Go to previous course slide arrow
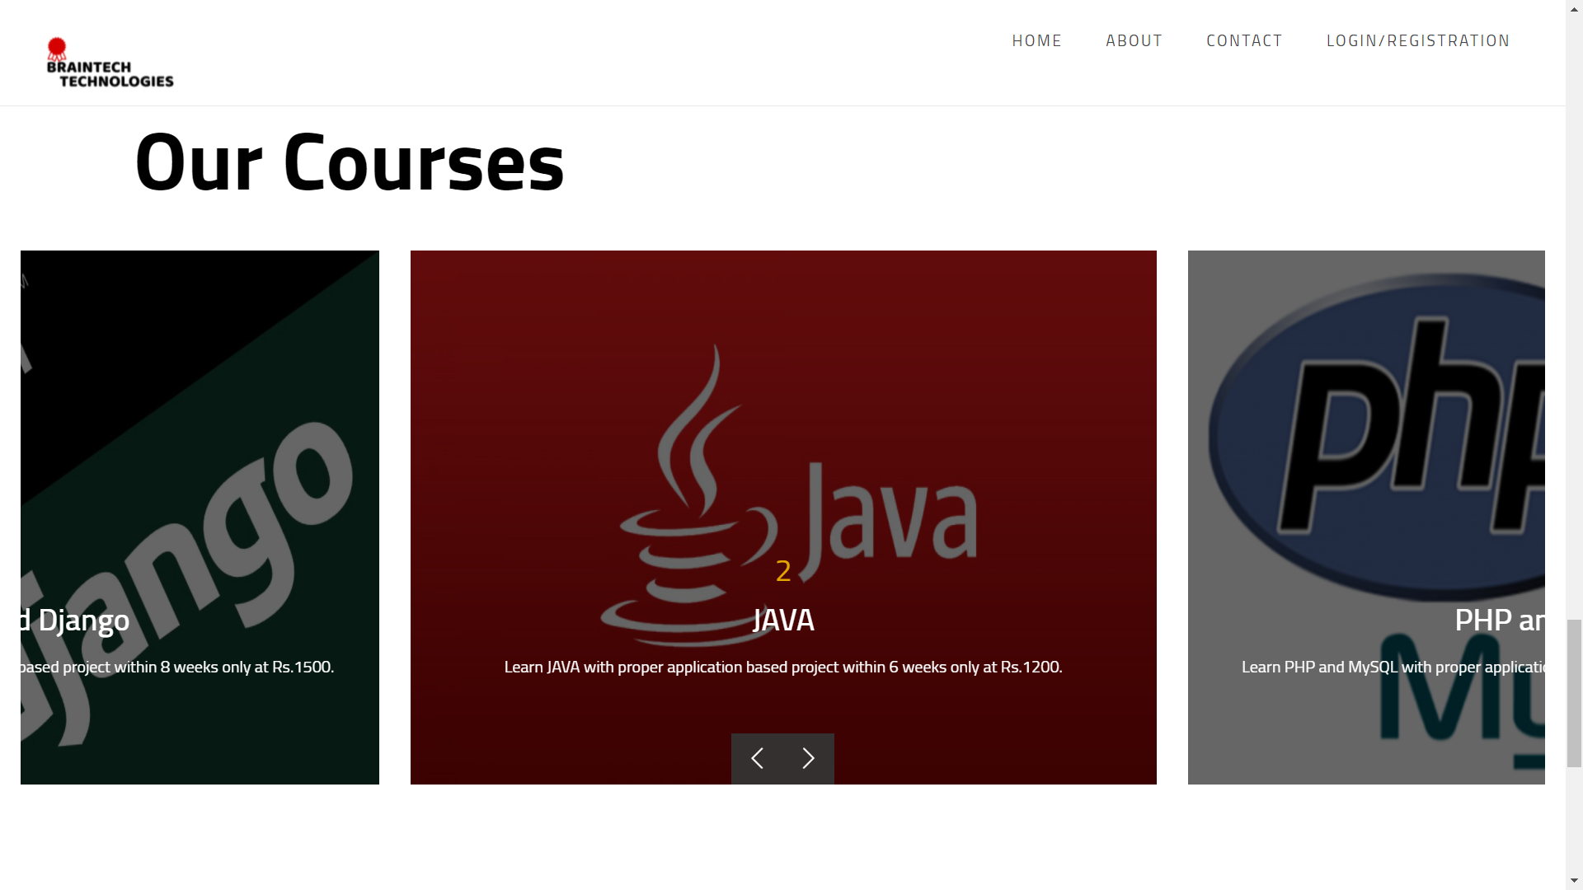This screenshot has width=1583, height=890. [757, 758]
